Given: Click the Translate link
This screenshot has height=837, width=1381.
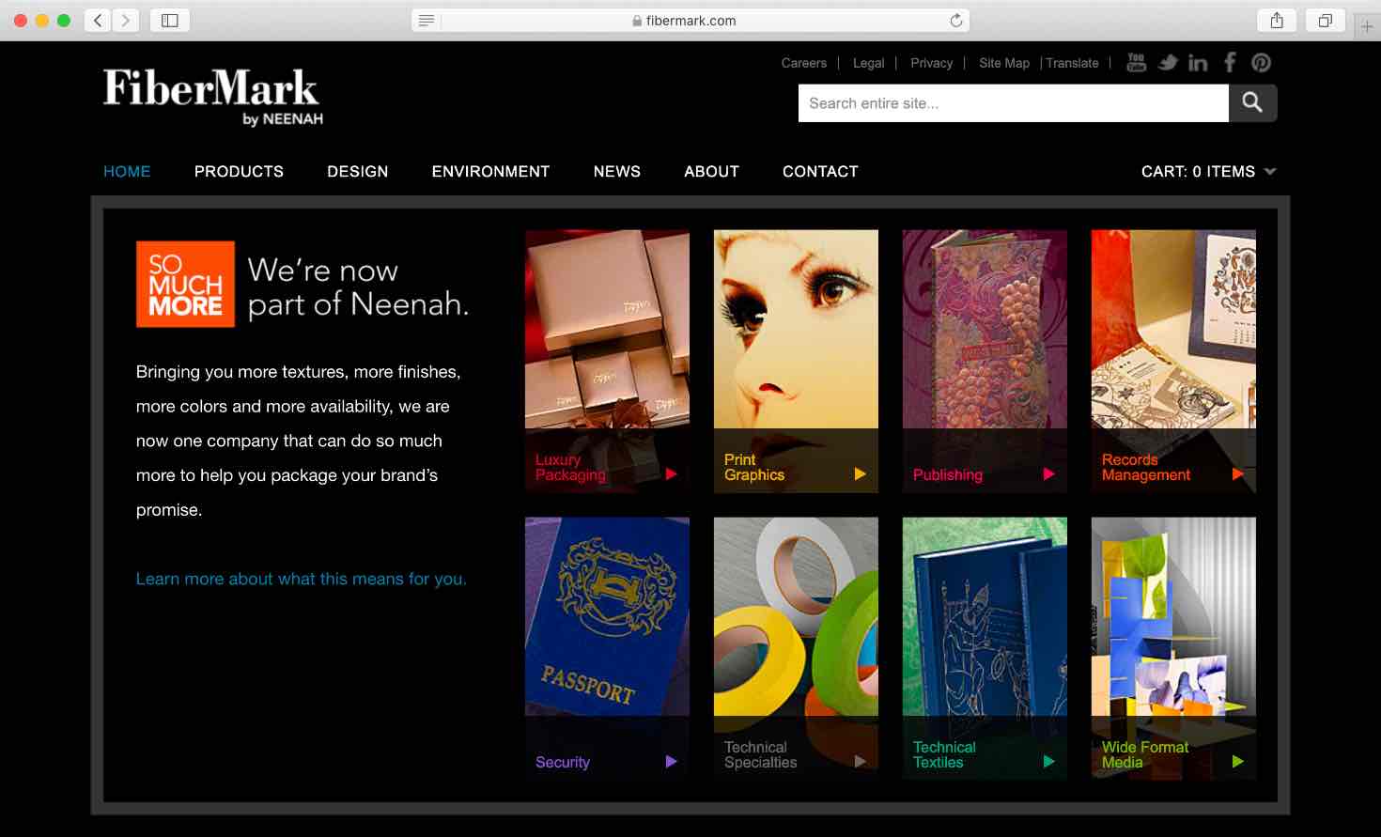Looking at the screenshot, I should pyautogui.click(x=1072, y=63).
